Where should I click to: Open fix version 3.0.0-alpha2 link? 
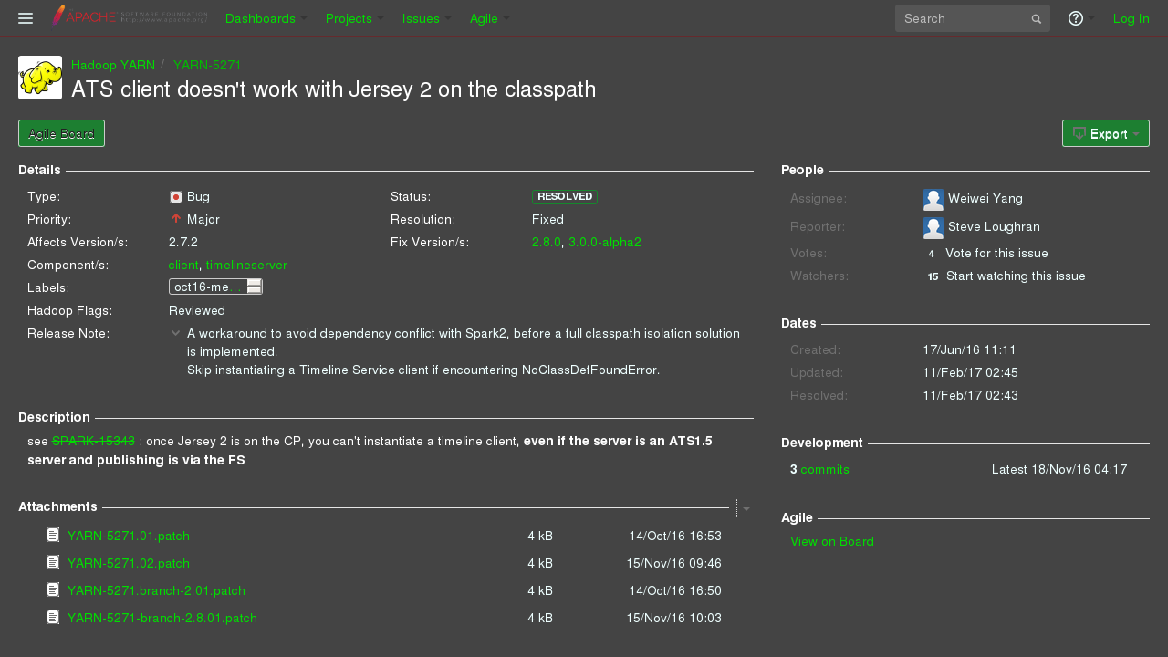pos(605,242)
